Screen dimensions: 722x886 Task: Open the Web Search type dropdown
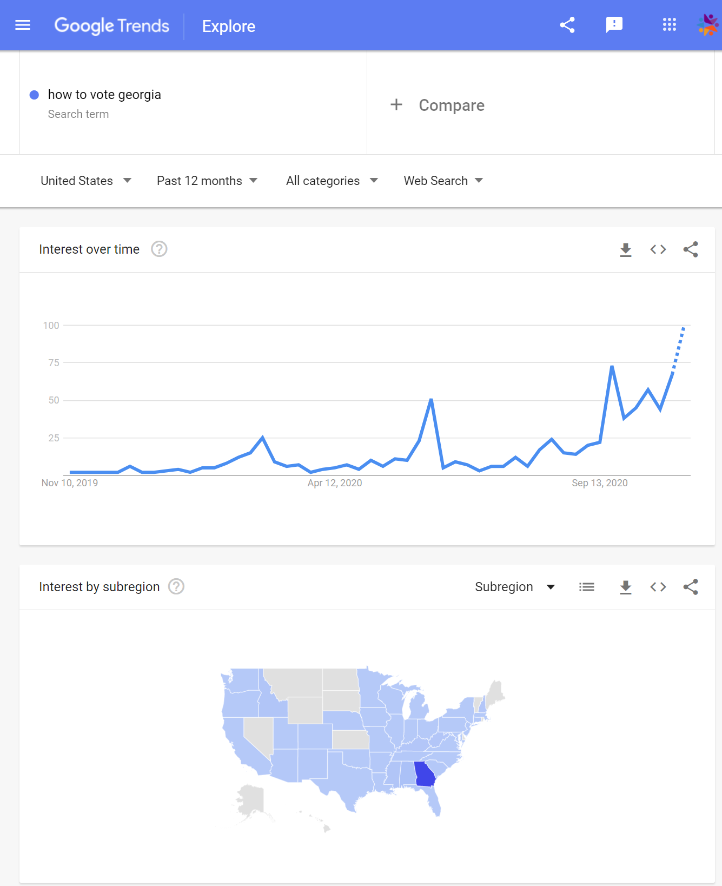pos(443,181)
